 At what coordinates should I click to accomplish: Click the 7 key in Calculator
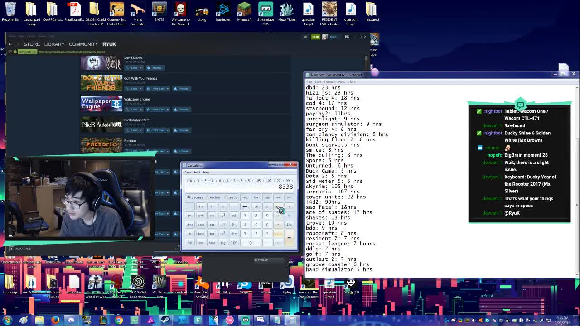pos(245,216)
